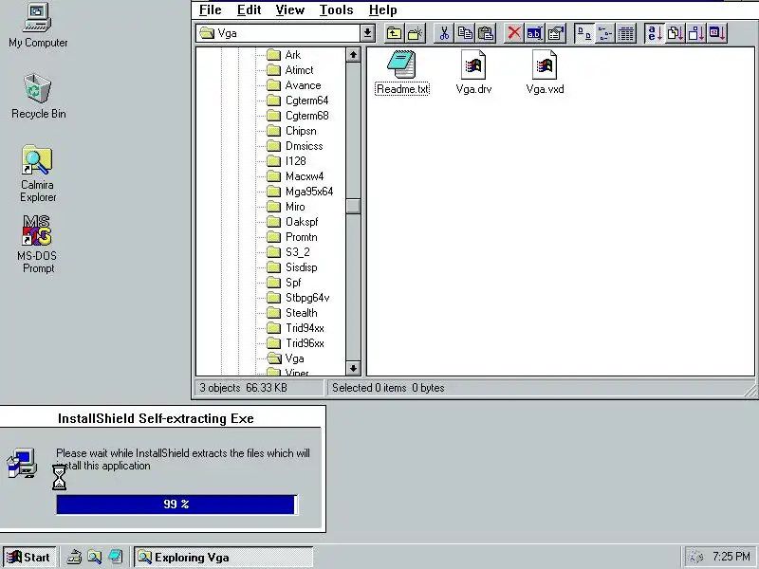Select the Readme.txt file
Image resolution: width=759 pixels, height=569 pixels.
(401, 72)
